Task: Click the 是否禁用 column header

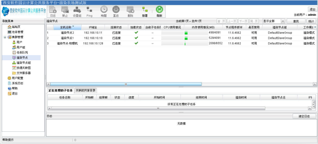Action: click(254, 27)
